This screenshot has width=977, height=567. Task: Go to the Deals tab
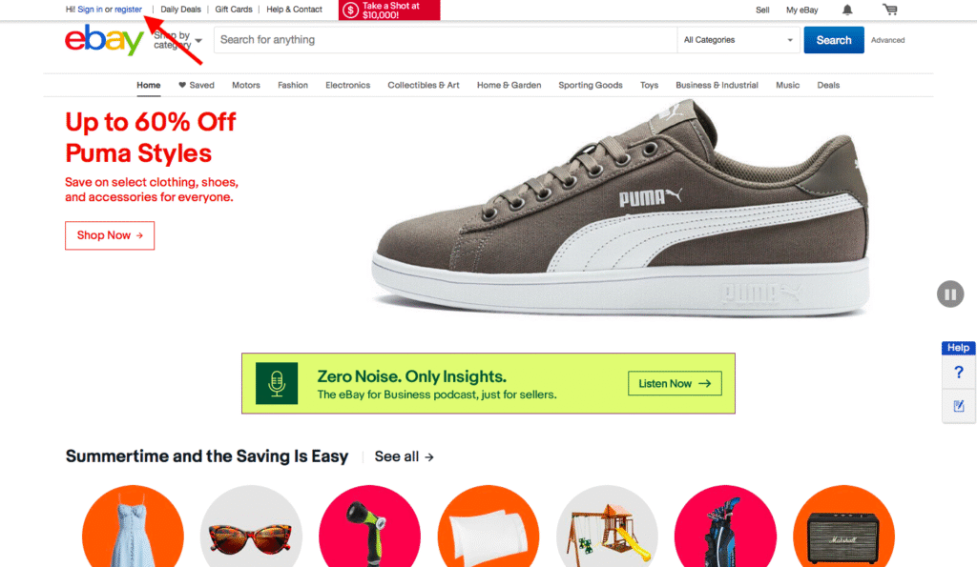828,85
